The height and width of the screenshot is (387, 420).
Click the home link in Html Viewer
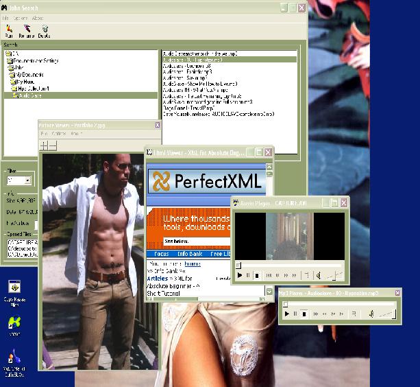coord(192,263)
